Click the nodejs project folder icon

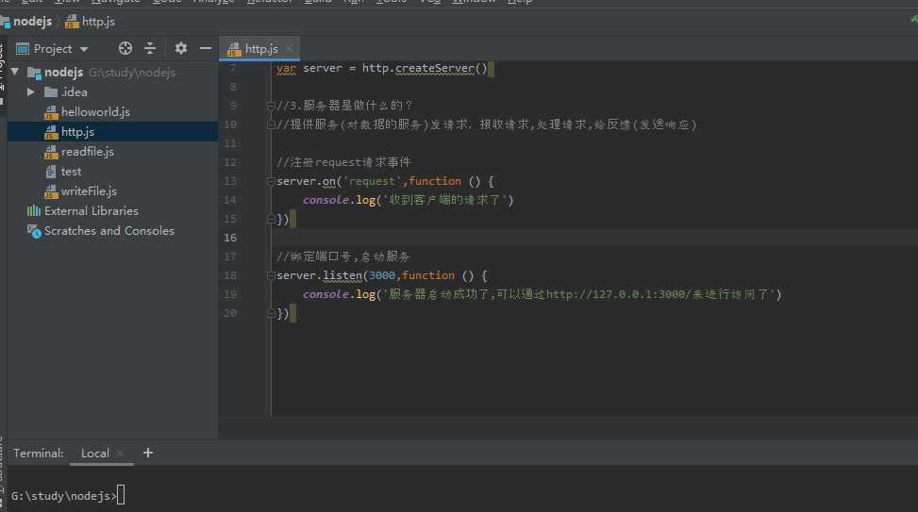tap(35, 73)
